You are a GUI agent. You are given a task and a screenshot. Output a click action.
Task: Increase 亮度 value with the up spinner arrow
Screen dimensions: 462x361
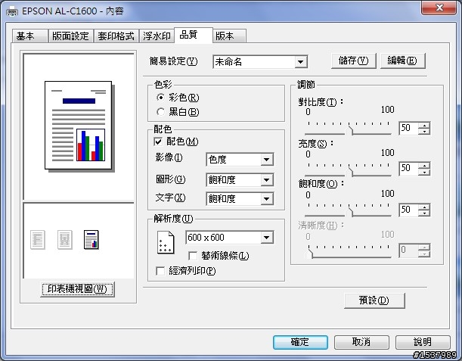click(424, 166)
